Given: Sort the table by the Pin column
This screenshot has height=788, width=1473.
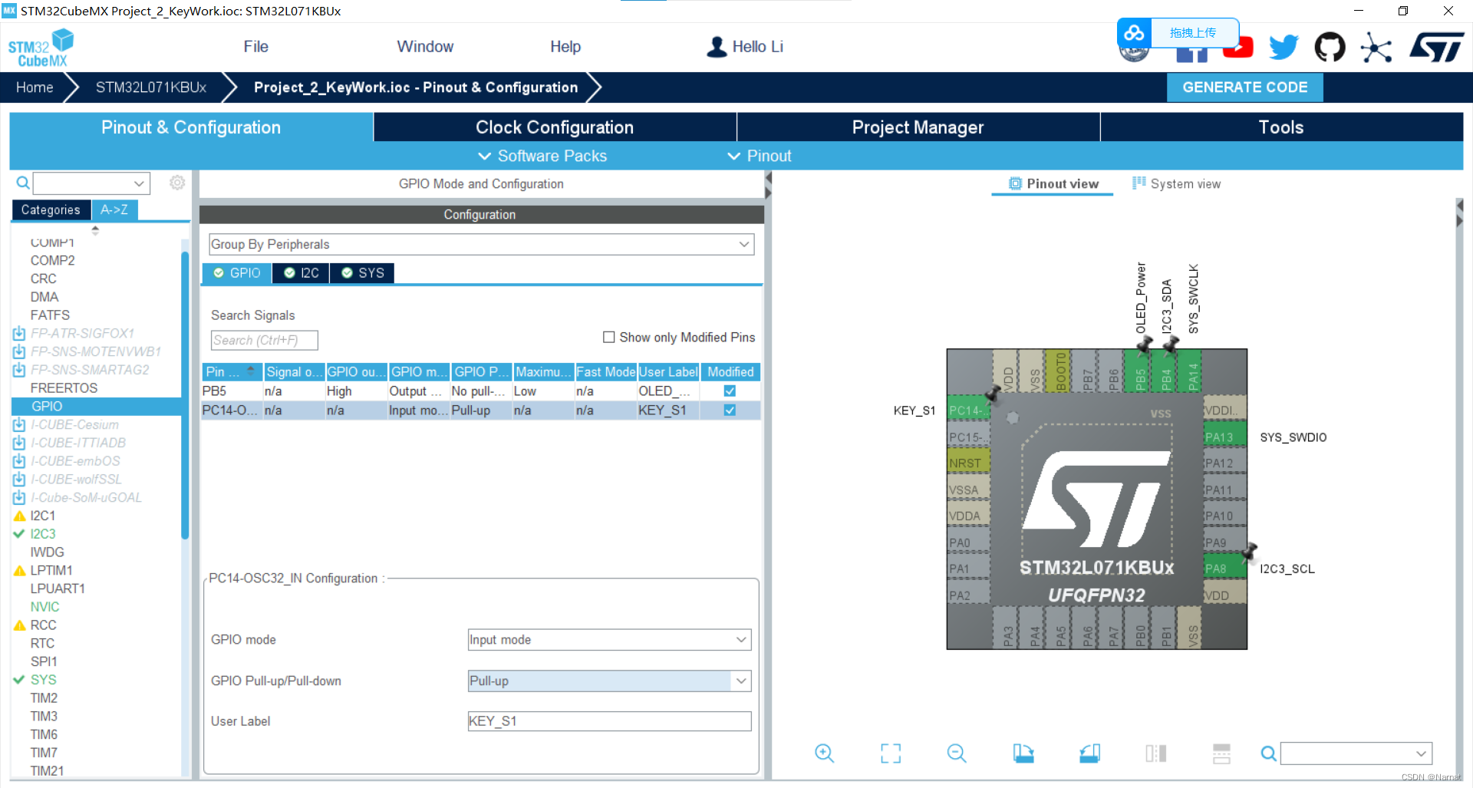Looking at the screenshot, I should [232, 371].
